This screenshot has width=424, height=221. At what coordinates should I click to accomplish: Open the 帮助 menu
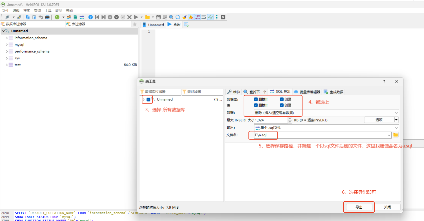[70, 10]
